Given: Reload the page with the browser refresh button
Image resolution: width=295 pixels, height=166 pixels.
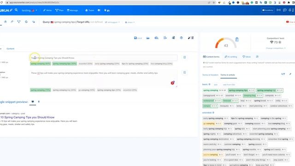Looking at the screenshot, I should click(x=2, y=3).
